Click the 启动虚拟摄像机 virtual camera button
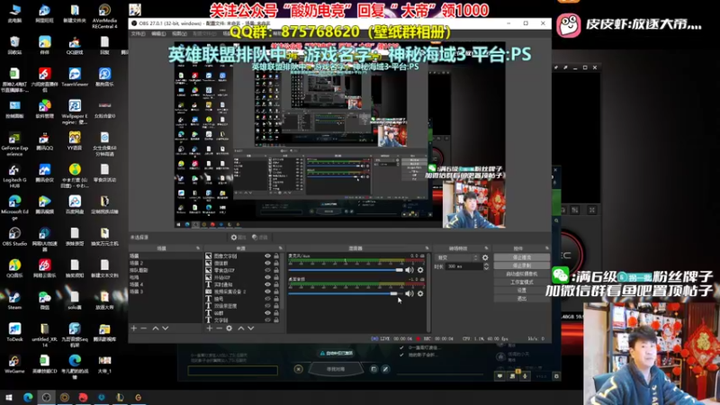Image resolution: width=720 pixels, height=405 pixels. [522, 274]
